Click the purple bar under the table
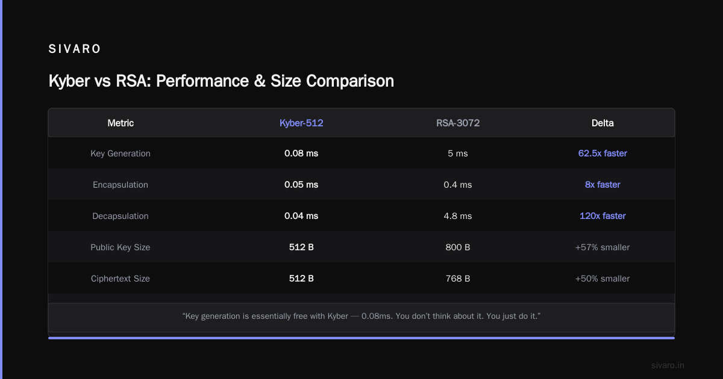 pos(361,338)
